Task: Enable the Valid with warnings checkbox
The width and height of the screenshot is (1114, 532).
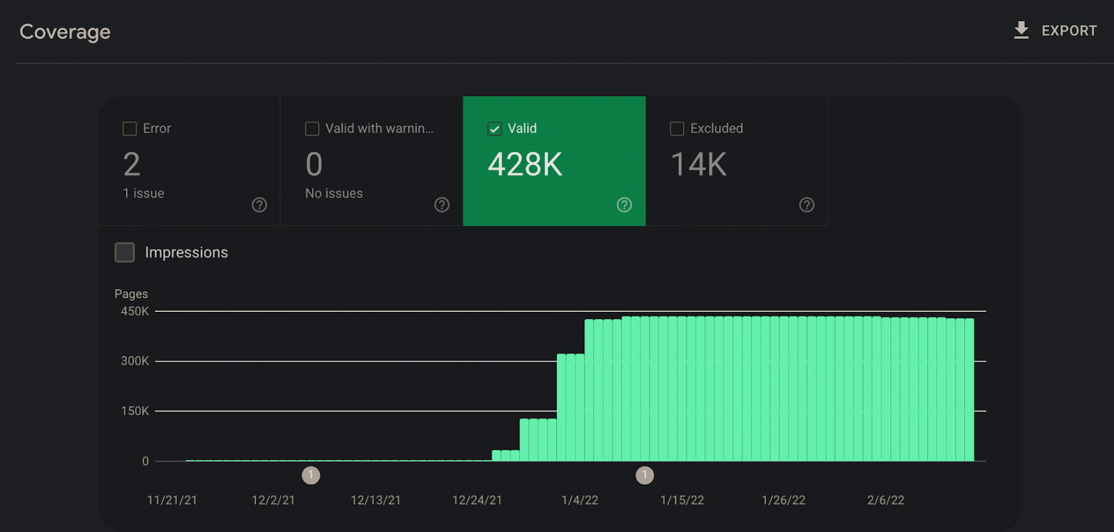Action: (x=312, y=129)
